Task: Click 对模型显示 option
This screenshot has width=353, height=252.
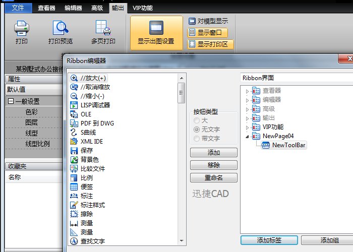Action: (x=208, y=21)
